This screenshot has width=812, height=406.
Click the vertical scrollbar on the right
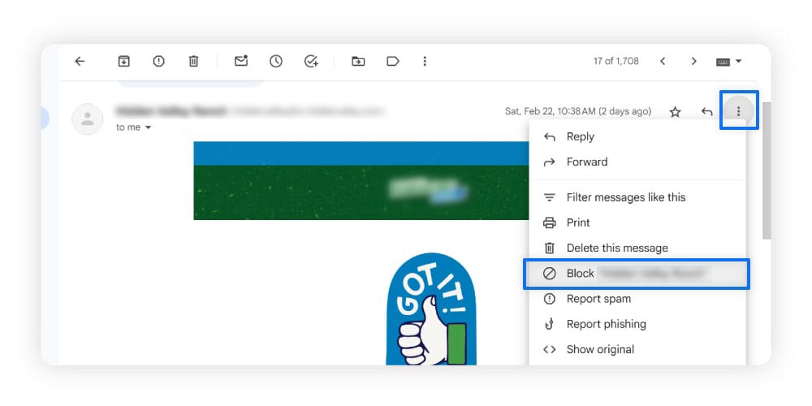[x=766, y=171]
